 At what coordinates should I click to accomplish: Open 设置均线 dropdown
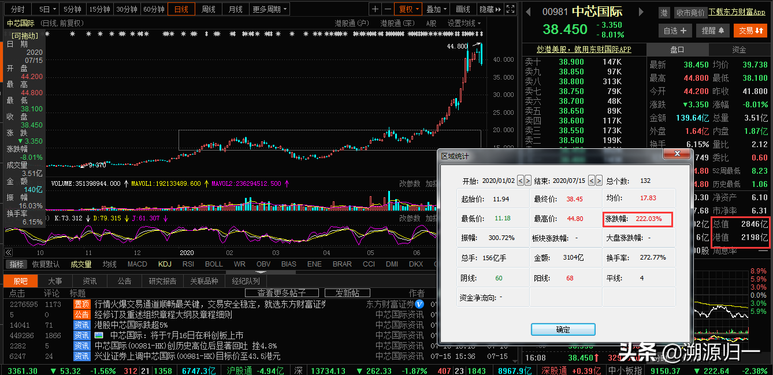[x=464, y=23]
